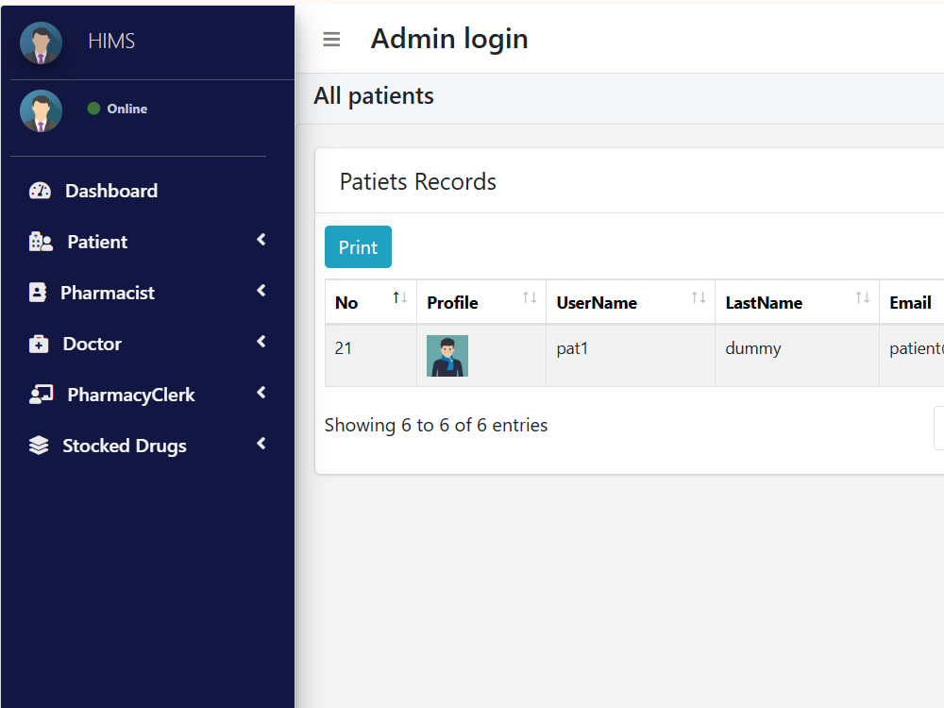Click the Stocked Drugs layers icon
The image size is (944, 708).
click(39, 446)
